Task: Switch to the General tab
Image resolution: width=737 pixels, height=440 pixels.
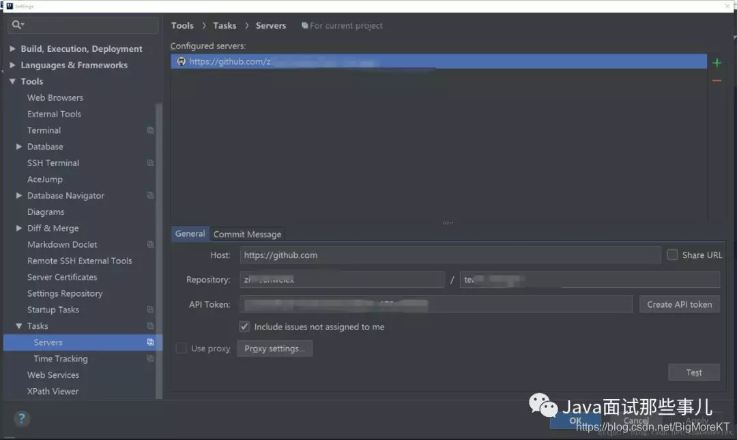Action: click(190, 233)
